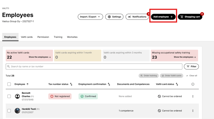This screenshot has width=214, height=119.
Task: Open the Import / Export dropdown
Action: point(90,17)
